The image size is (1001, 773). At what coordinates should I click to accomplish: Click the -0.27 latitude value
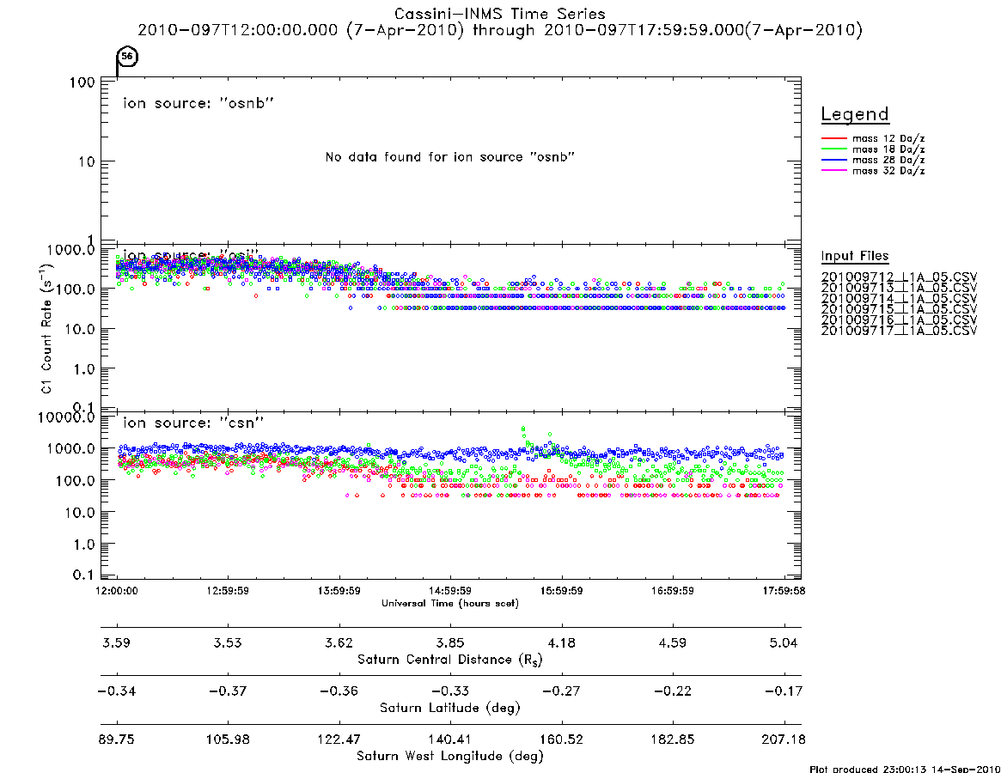pos(562,691)
